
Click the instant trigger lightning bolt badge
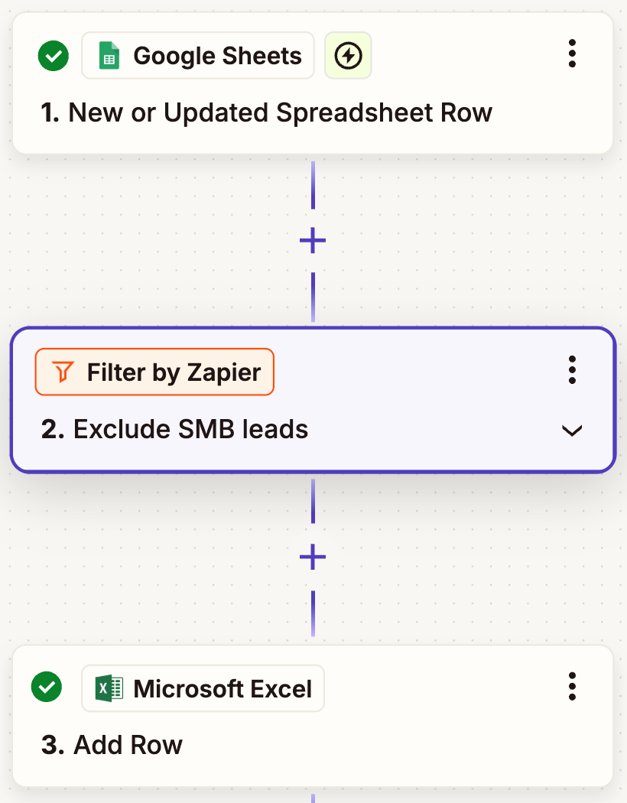coord(348,55)
